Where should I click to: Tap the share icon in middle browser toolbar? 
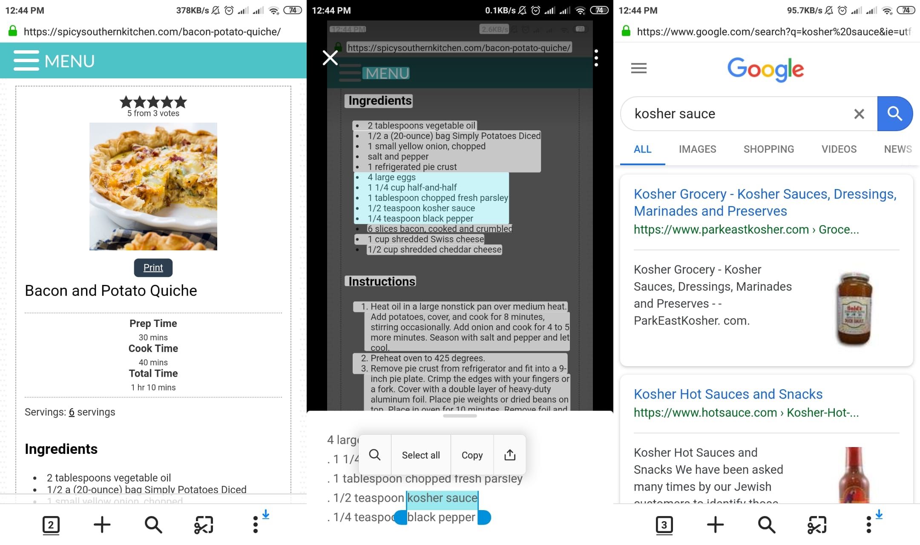[509, 454]
